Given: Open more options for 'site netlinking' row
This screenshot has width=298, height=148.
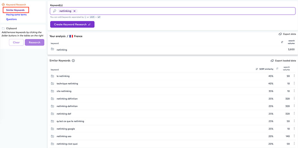Looking at the screenshot, I should 294,91.
